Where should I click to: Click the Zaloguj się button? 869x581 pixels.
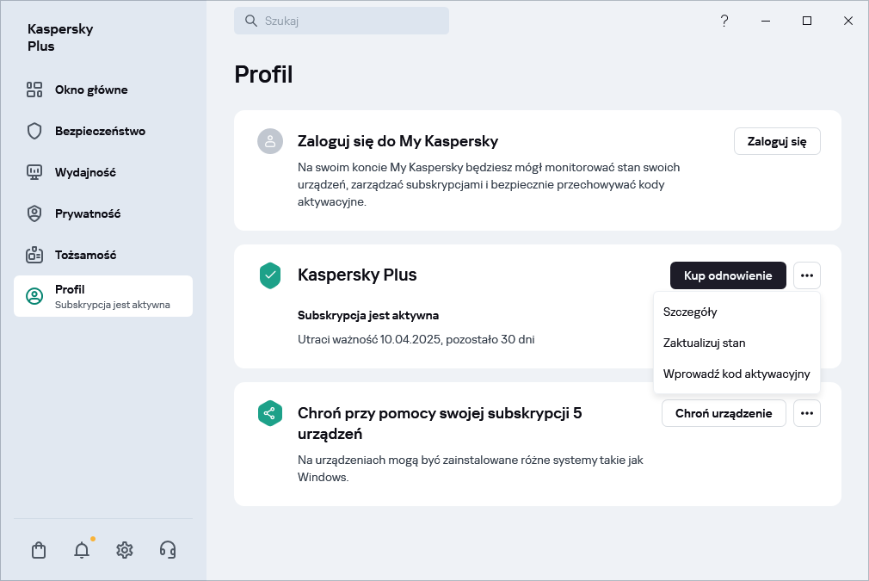pyautogui.click(x=777, y=141)
